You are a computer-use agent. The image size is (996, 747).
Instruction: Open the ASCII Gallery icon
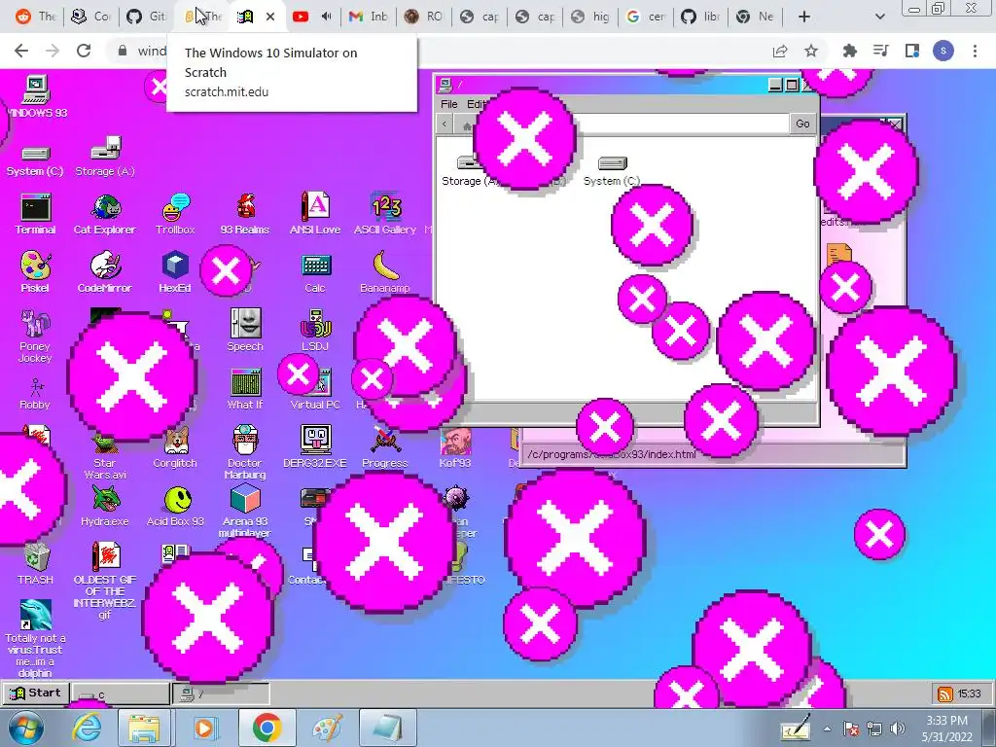click(385, 214)
